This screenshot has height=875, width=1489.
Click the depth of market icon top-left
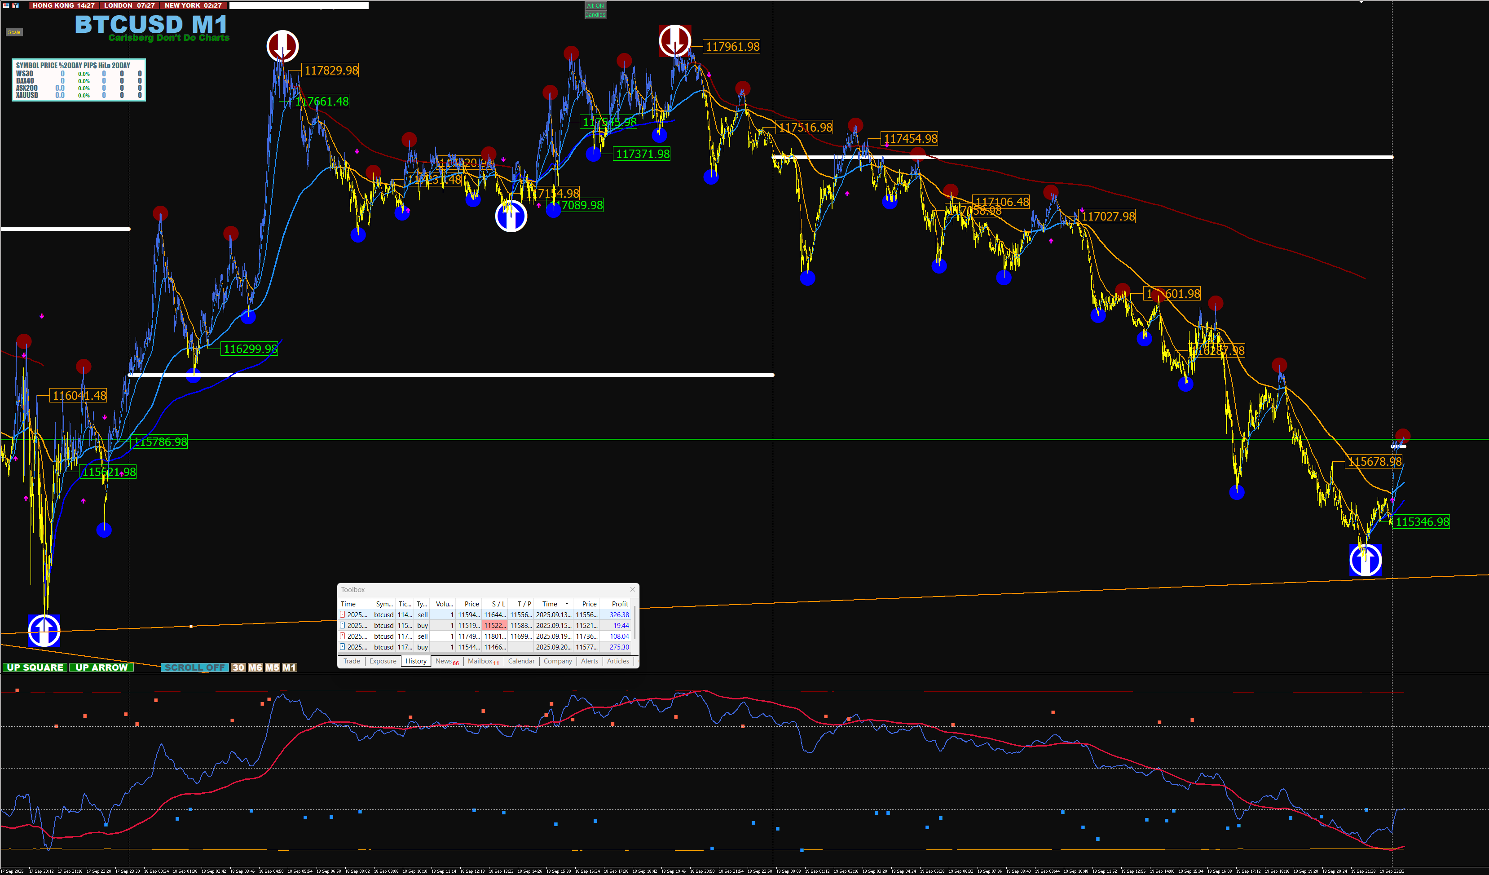[x=6, y=5]
